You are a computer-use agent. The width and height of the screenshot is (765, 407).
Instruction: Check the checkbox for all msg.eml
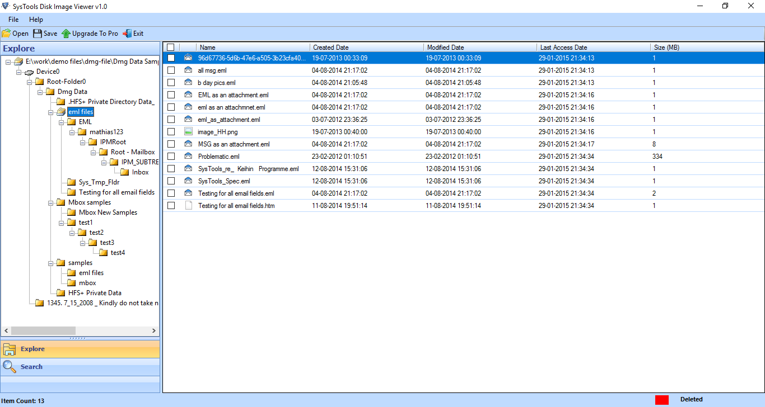[171, 70]
